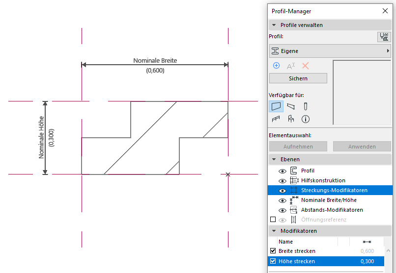Select the Profil layer row
The height and width of the screenshot is (273, 396).
coord(330,171)
